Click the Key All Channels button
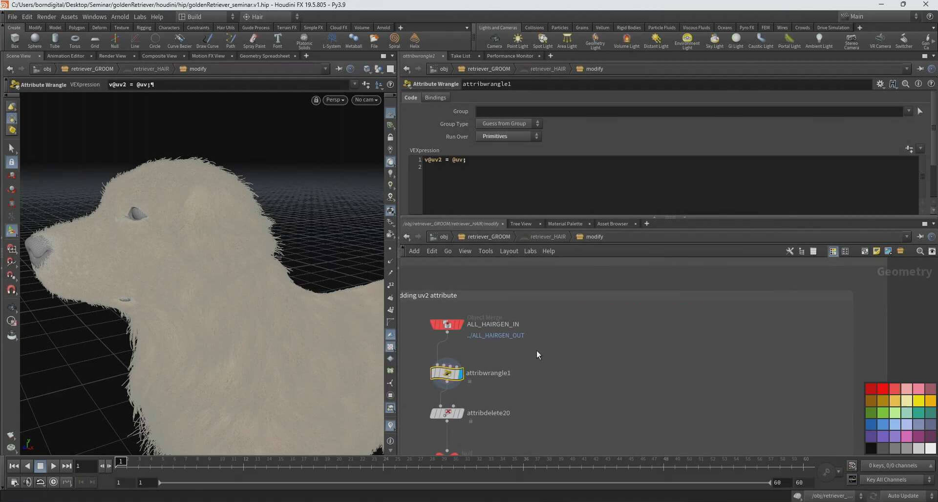The width and height of the screenshot is (938, 502). (x=886, y=480)
